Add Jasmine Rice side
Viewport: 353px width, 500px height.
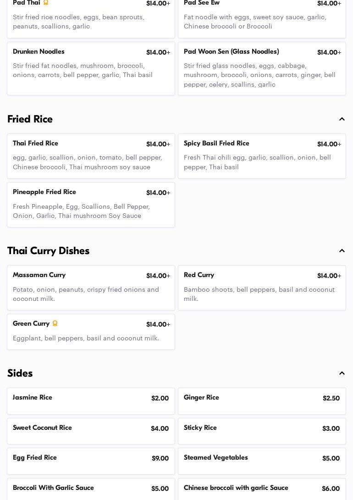coord(91,401)
